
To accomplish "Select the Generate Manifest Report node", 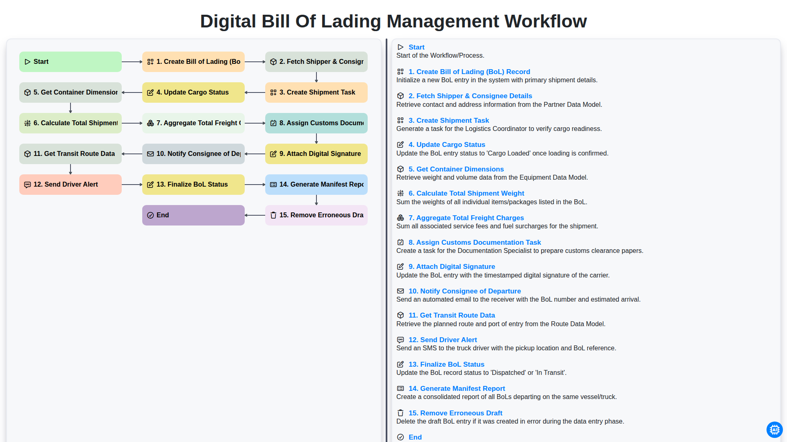I will point(316,185).
